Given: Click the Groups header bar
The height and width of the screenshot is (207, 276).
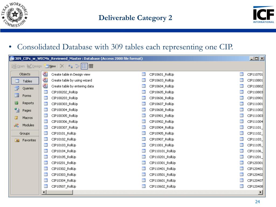Looking at the screenshot, I should [25, 133].
